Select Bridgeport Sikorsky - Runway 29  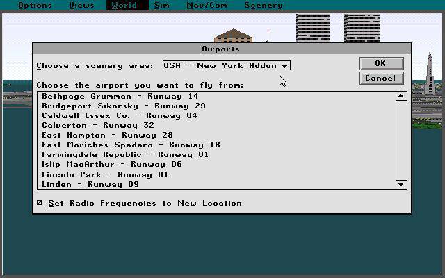pyautogui.click(x=124, y=106)
